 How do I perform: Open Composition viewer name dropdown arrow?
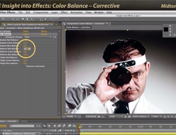point(107,24)
